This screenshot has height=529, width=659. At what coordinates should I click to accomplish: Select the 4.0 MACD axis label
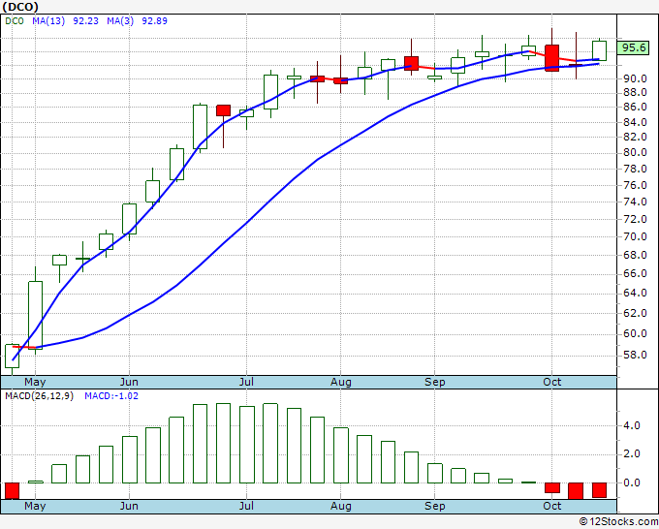point(632,426)
